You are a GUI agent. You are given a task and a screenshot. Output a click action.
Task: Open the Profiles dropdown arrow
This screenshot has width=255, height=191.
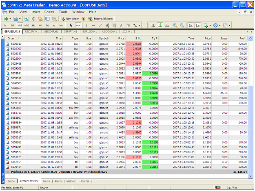(x=20, y=19)
